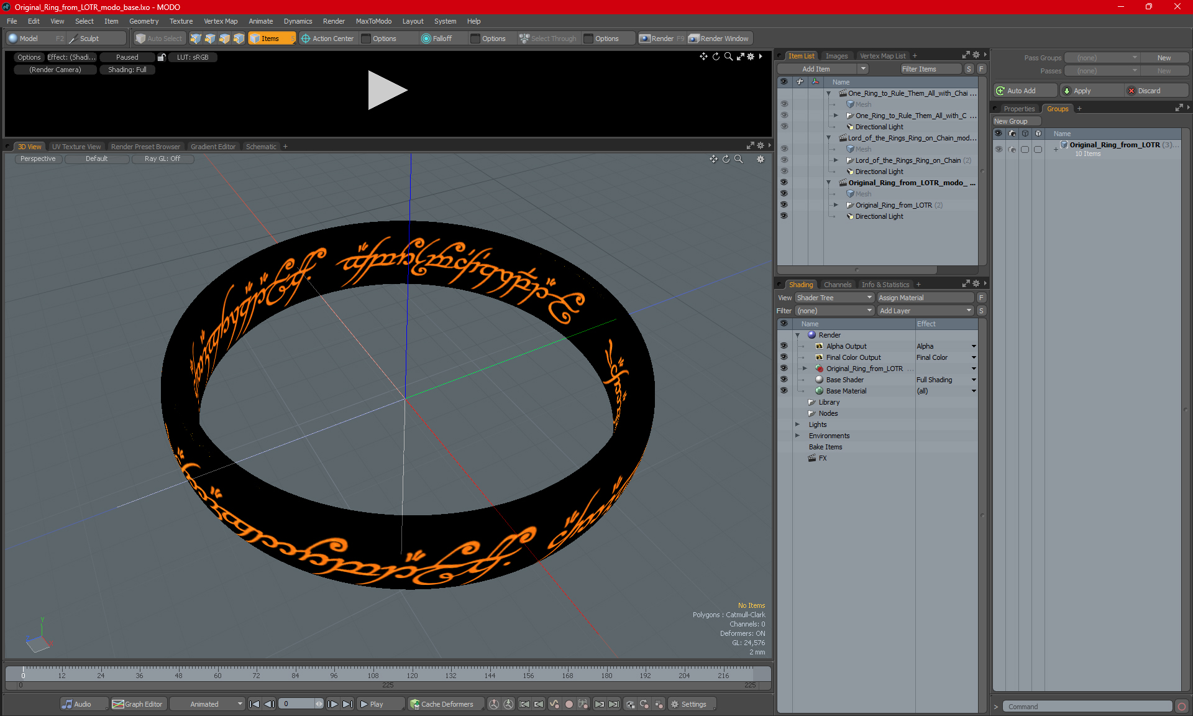Select Edges selection mode icon
Screen dimensions: 1193x716
click(210, 39)
